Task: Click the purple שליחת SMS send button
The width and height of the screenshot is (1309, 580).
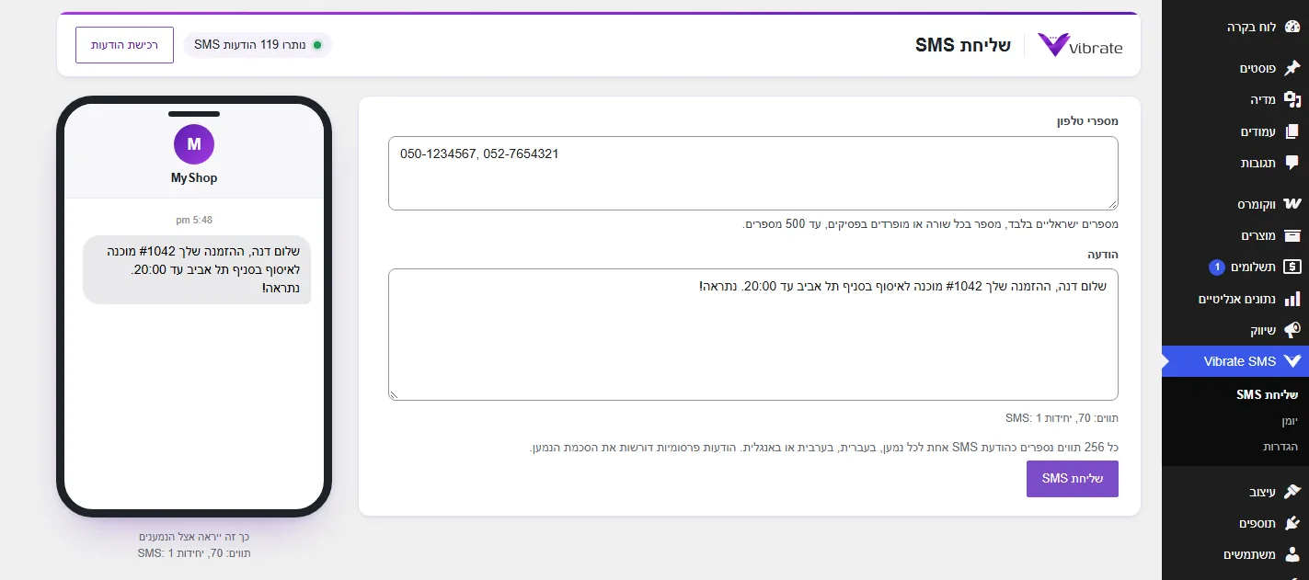Action: pyautogui.click(x=1073, y=479)
